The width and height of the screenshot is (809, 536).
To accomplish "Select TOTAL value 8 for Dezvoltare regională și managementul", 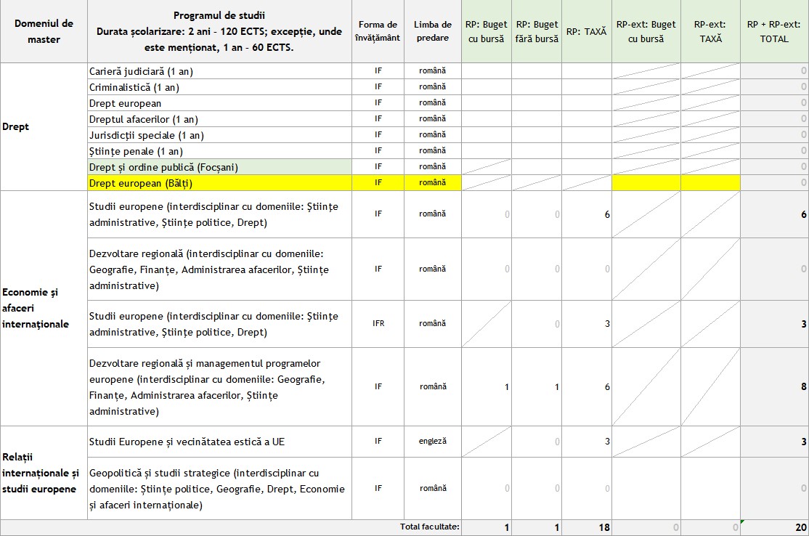I will (774, 387).
